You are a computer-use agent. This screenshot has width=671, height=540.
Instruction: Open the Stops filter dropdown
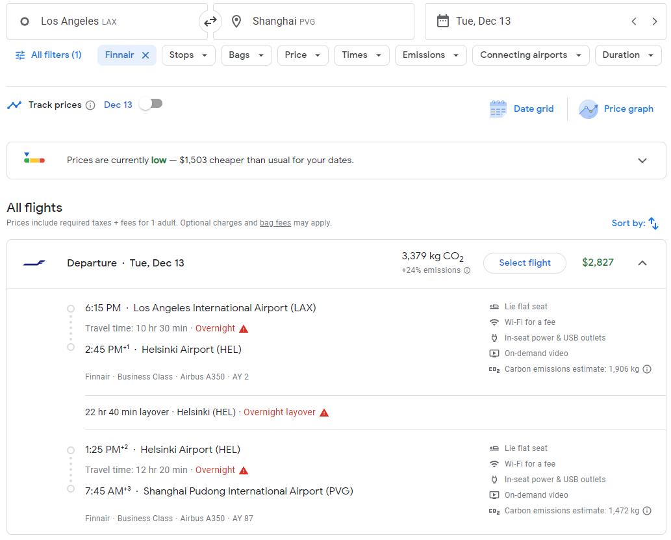click(188, 55)
